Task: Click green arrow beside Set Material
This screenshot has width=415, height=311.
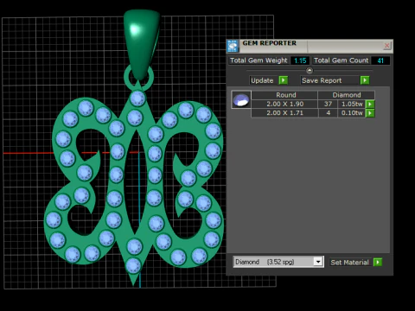Action: pos(378,262)
